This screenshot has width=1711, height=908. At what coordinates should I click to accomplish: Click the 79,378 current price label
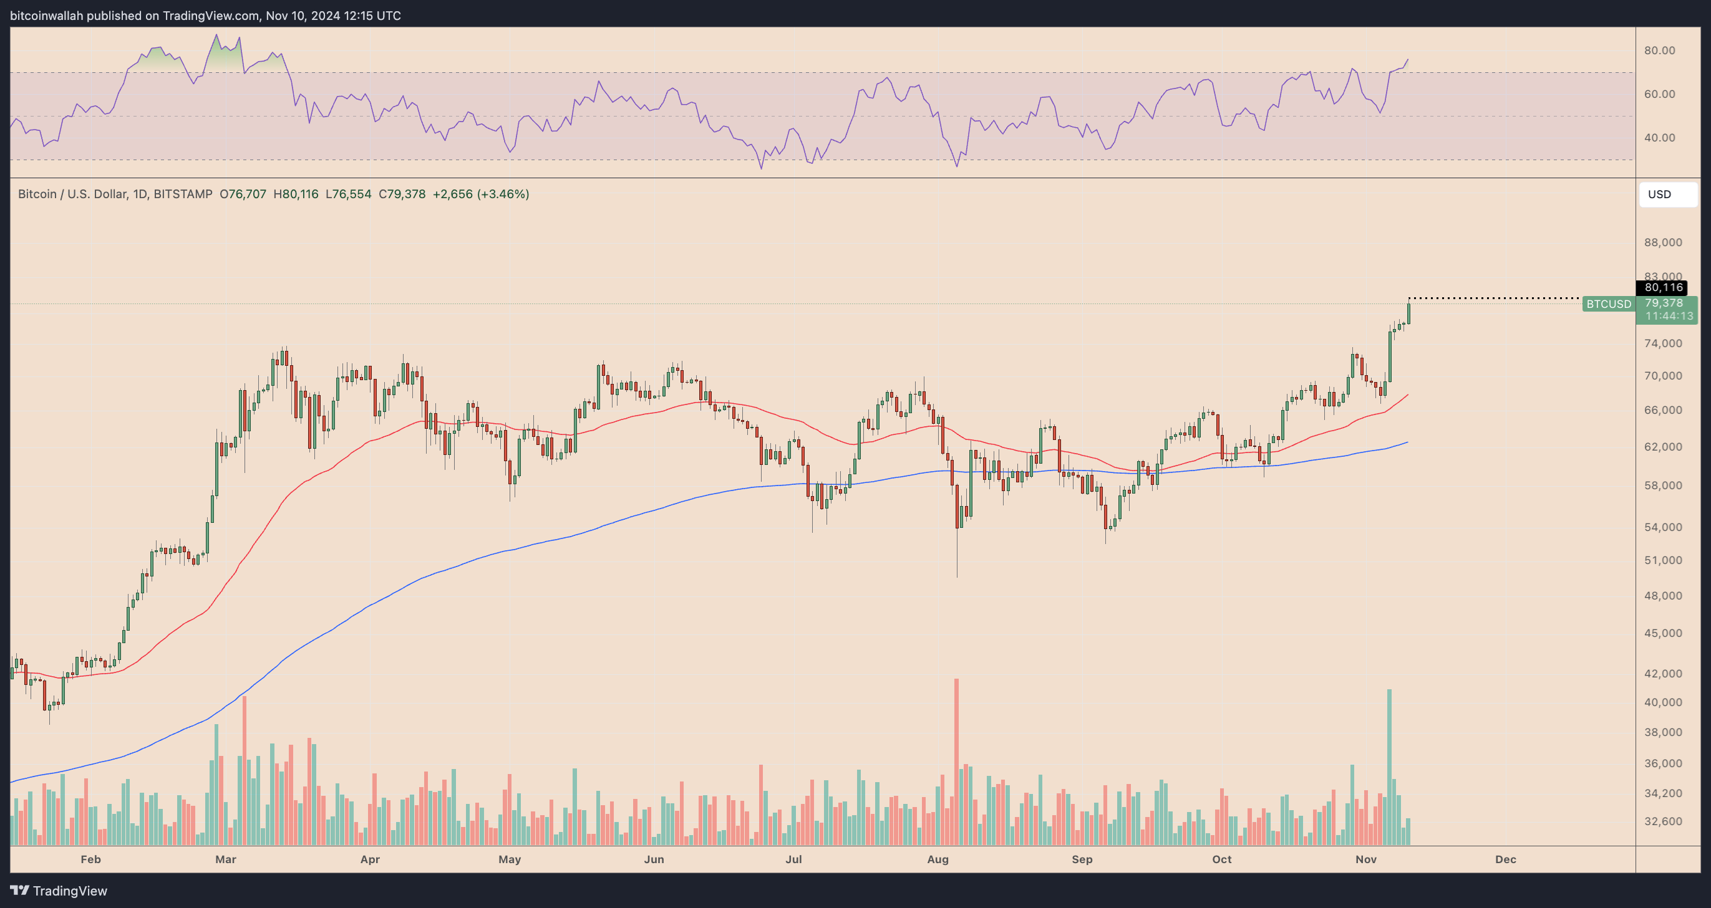pyautogui.click(x=1663, y=303)
